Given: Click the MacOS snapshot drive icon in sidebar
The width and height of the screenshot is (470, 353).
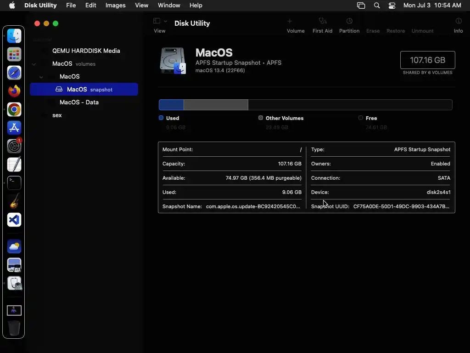Looking at the screenshot, I should [x=59, y=89].
